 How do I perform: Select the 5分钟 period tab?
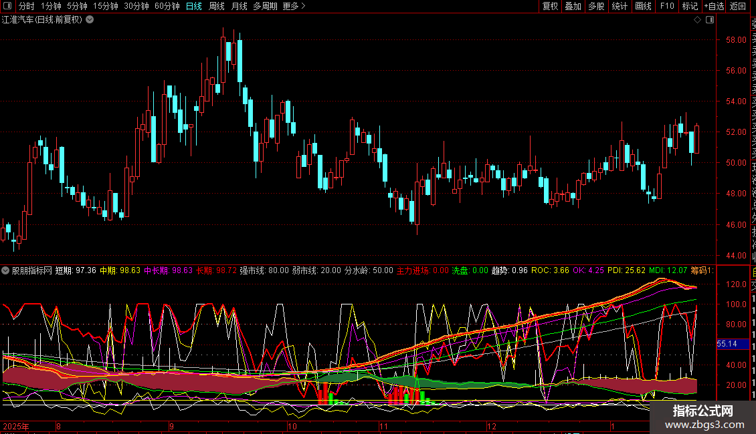tap(77, 6)
